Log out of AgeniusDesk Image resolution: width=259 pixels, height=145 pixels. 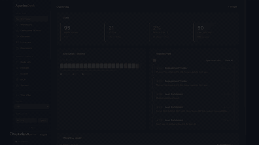[44, 135]
